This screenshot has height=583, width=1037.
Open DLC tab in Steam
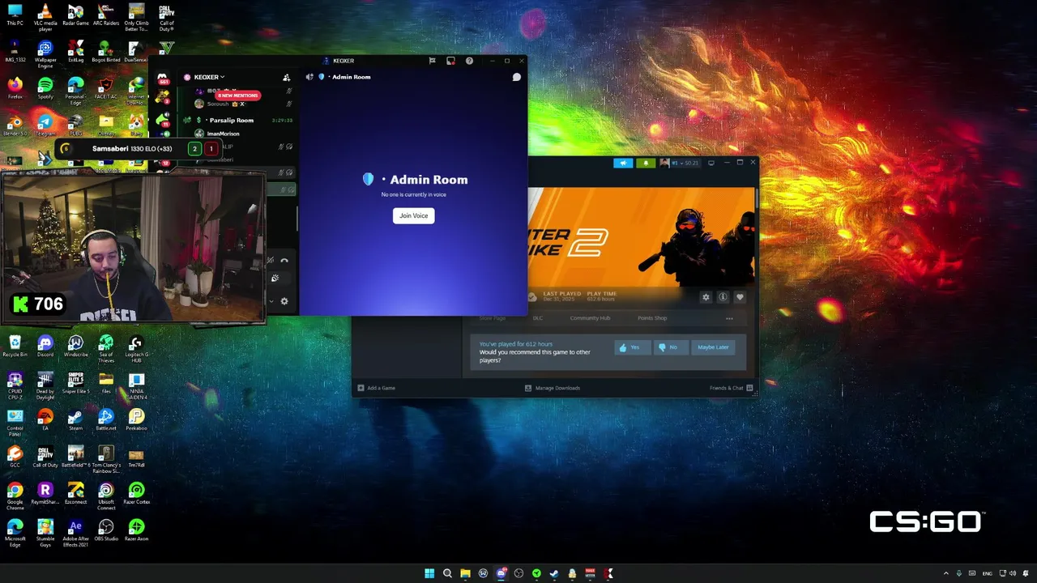pos(537,318)
